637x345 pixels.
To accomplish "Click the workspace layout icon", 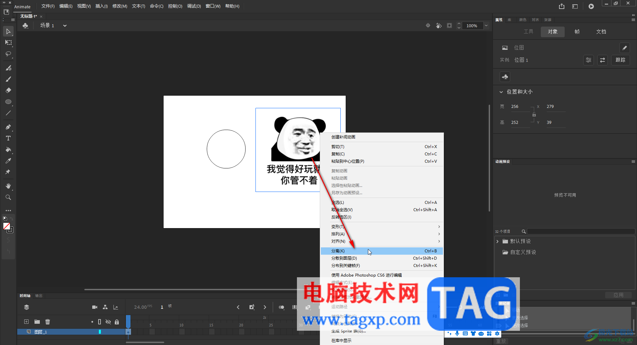I will click(x=575, y=6).
